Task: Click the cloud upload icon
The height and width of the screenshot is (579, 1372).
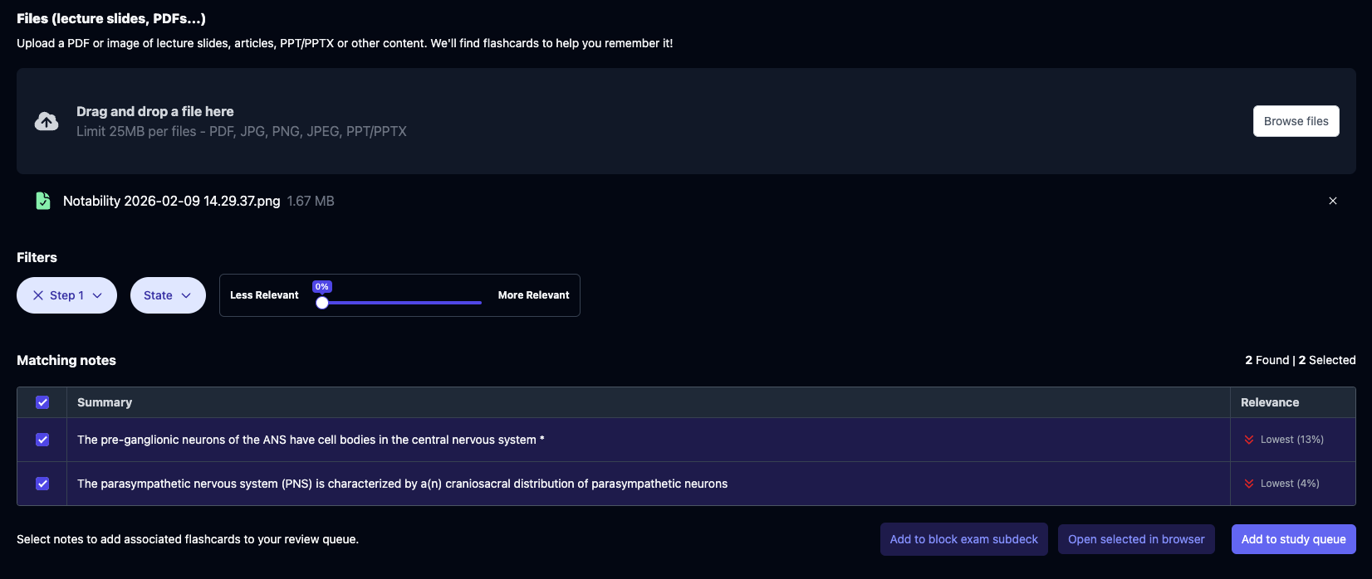Action: (x=47, y=121)
